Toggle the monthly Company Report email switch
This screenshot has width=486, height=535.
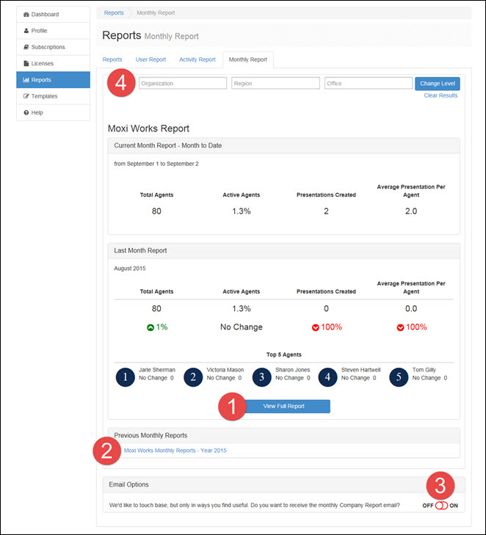pos(441,506)
